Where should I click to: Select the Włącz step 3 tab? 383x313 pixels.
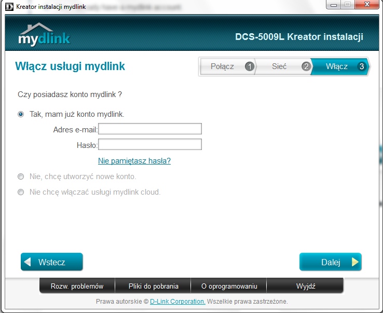(x=340, y=66)
